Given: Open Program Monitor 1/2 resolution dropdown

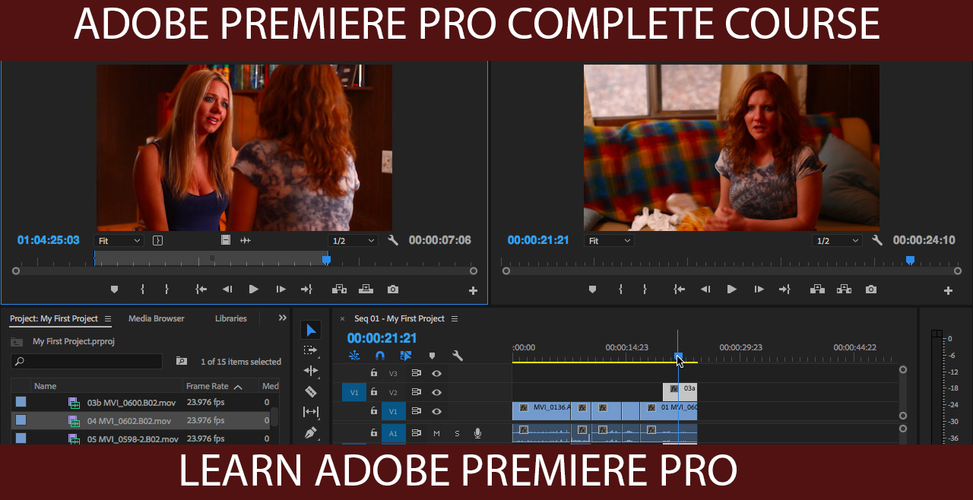Looking at the screenshot, I should tap(837, 240).
